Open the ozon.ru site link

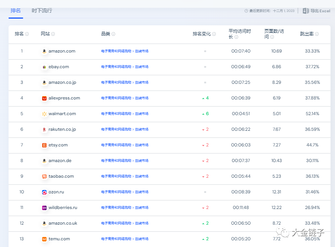(56, 191)
